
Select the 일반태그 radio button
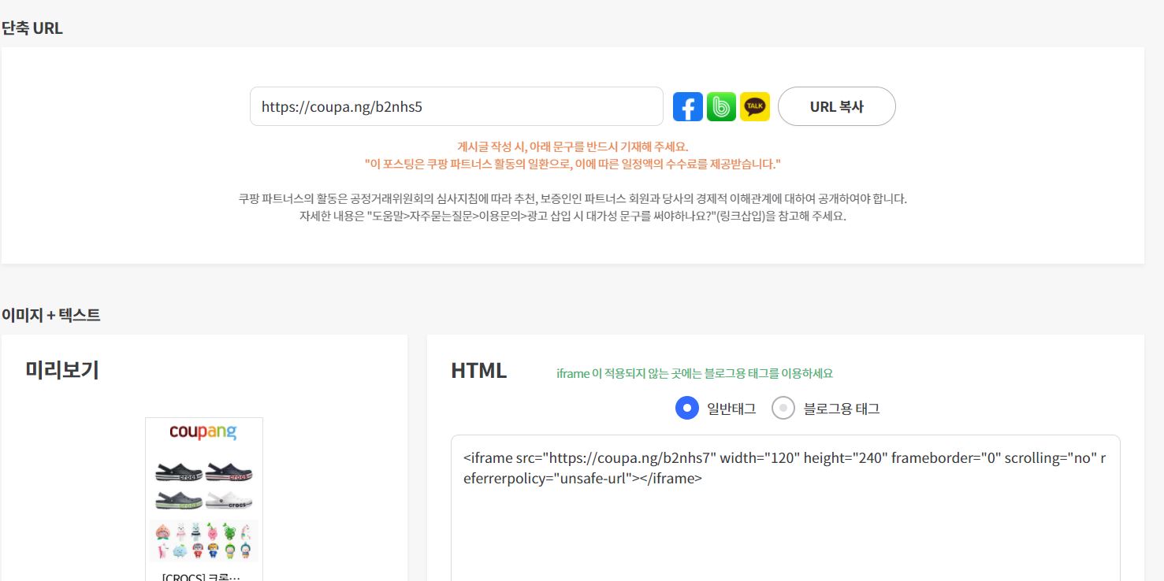pos(687,408)
